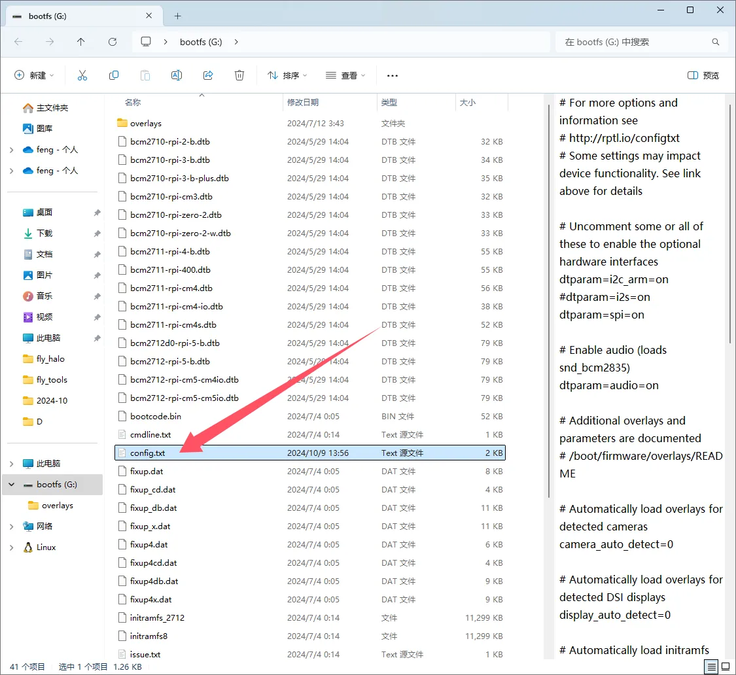The image size is (736, 675).
Task: Toggle the 预览 preview pane button
Action: [x=703, y=75]
